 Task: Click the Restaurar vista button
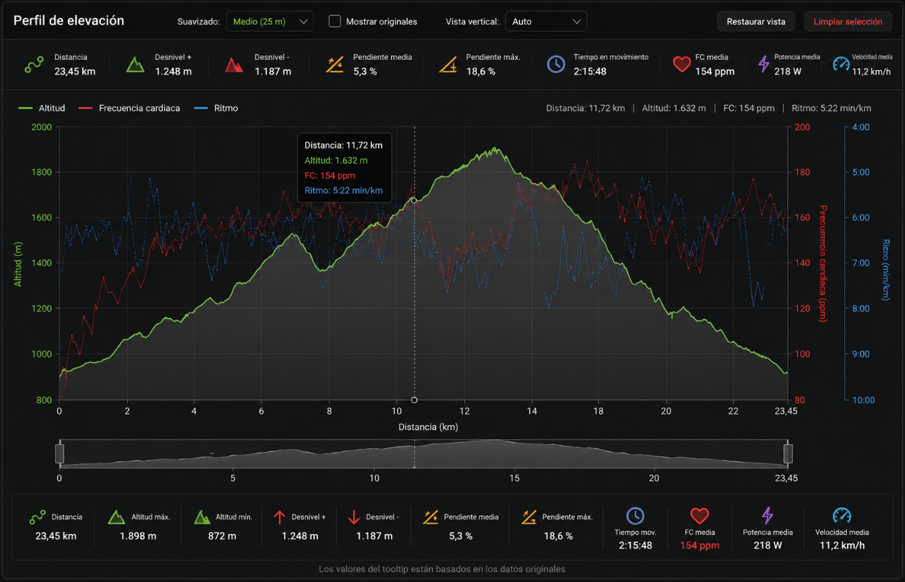click(x=756, y=21)
